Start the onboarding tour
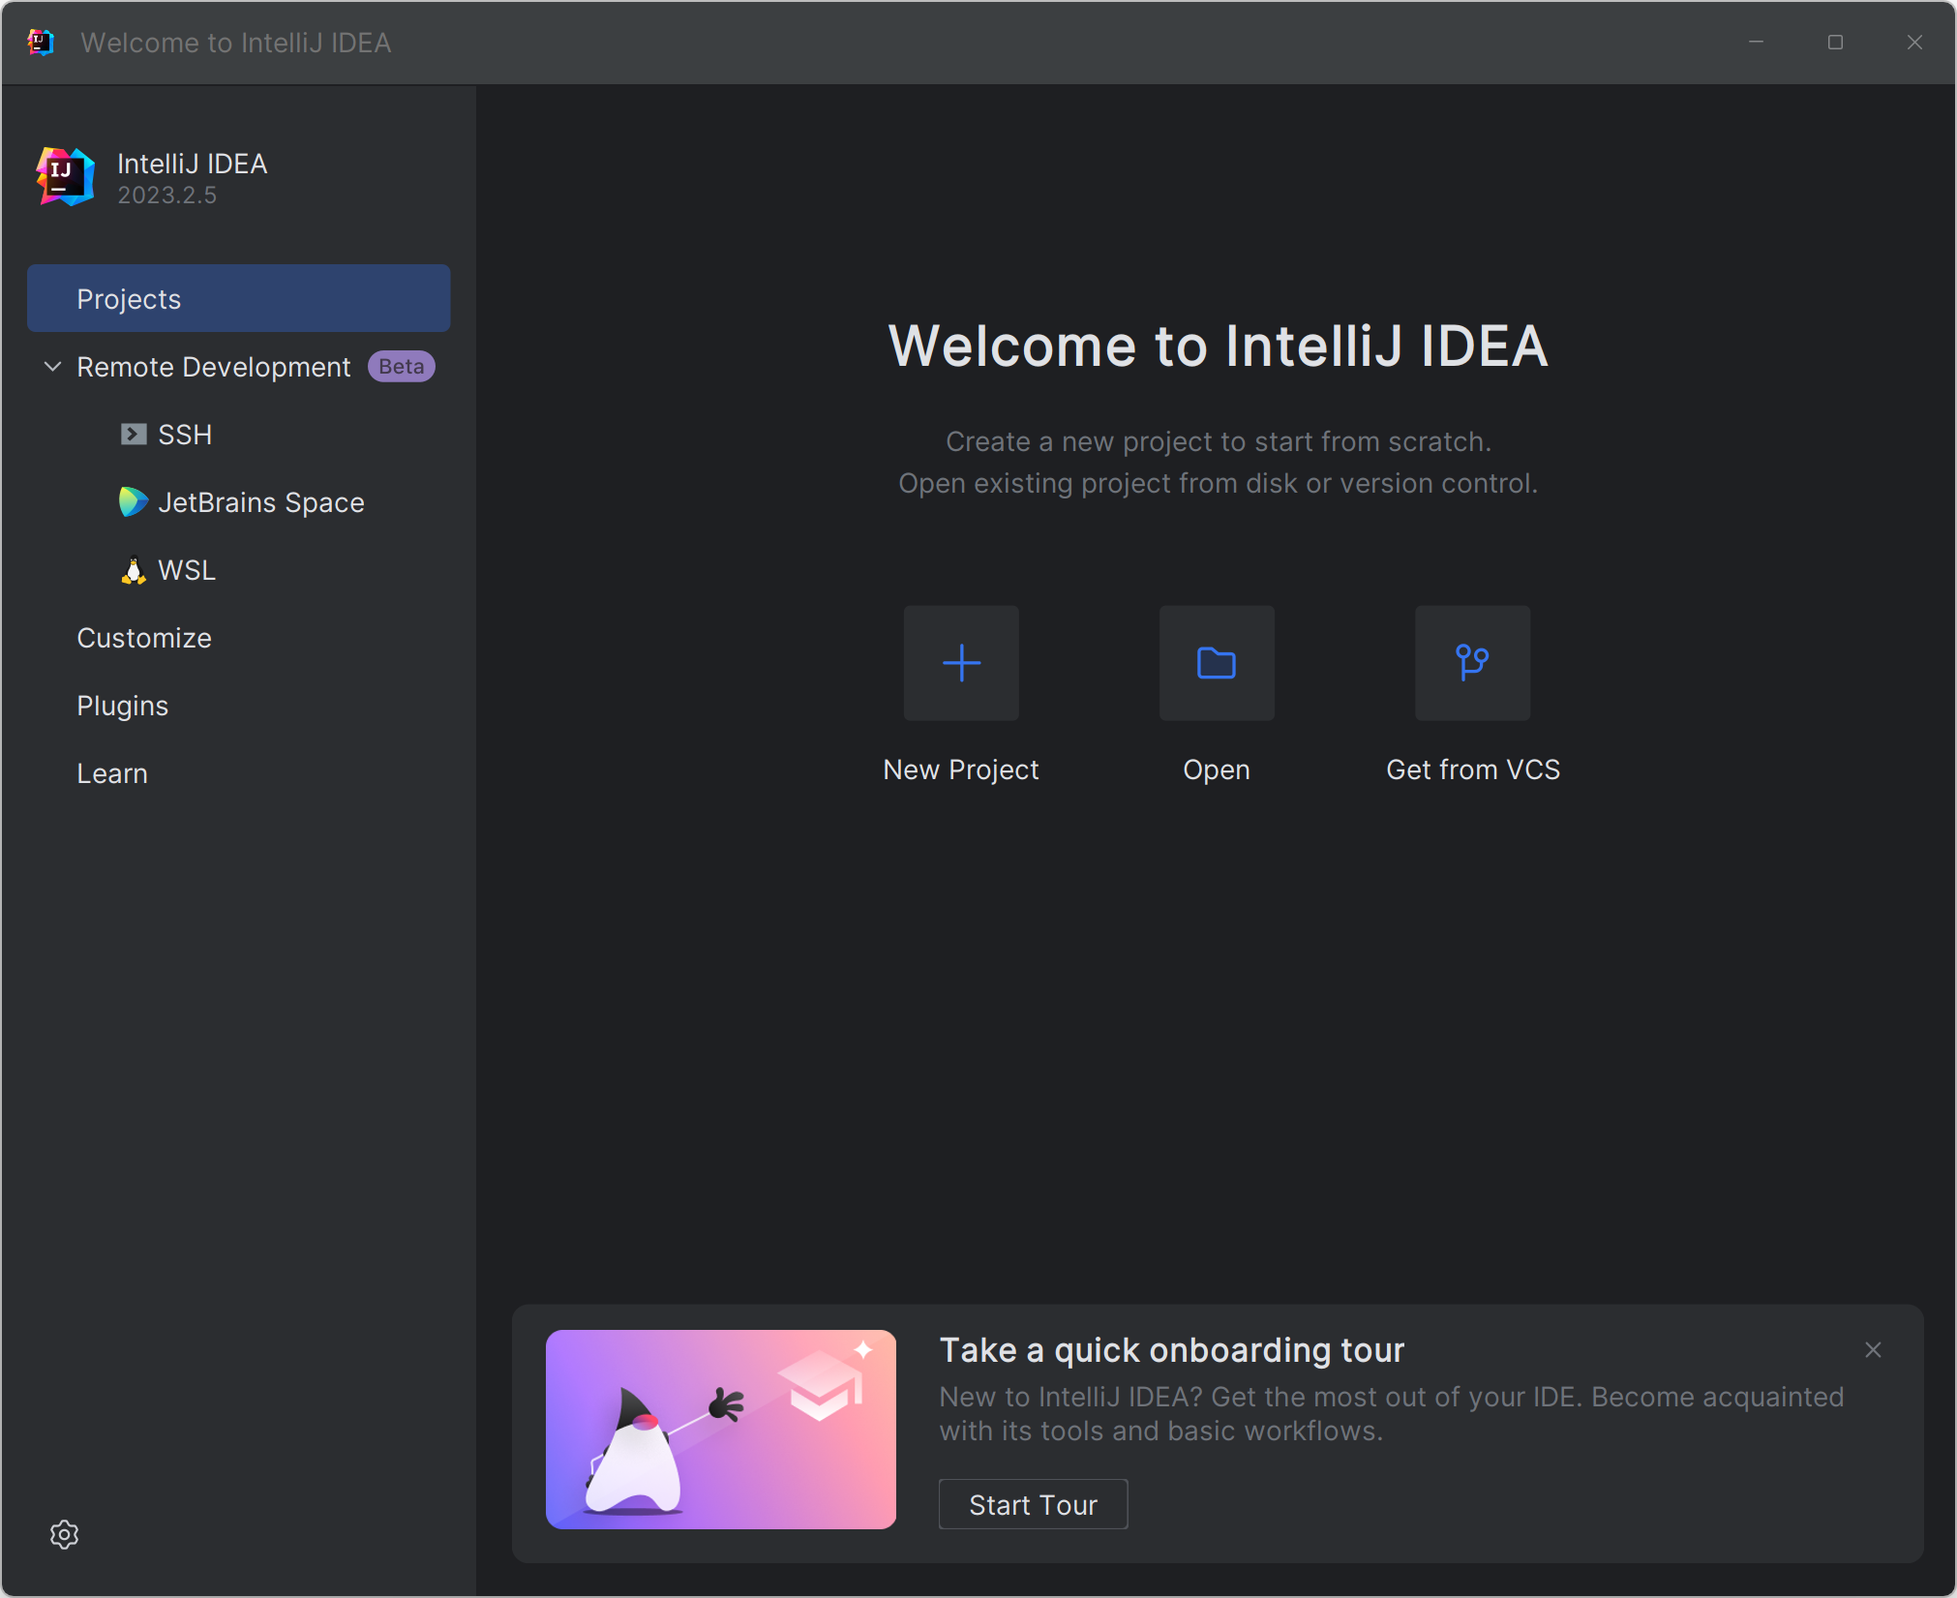The width and height of the screenshot is (1957, 1598). tap(1033, 1505)
